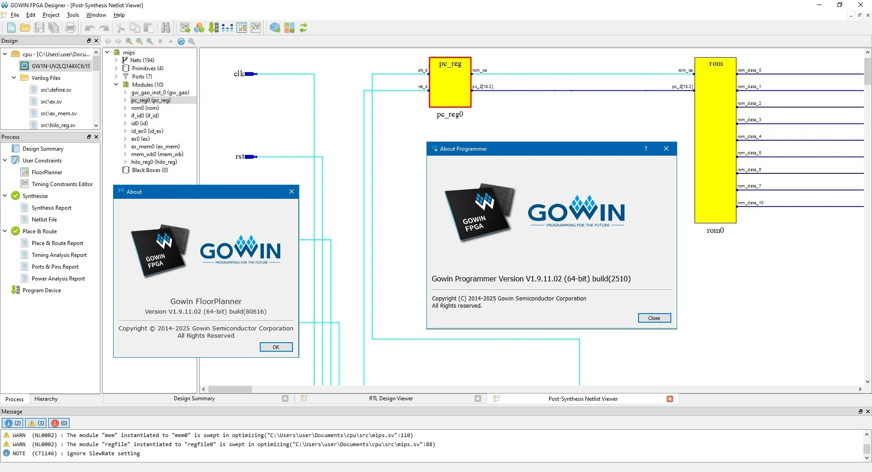Launch Programmer with binary download icon

[x=213, y=28]
